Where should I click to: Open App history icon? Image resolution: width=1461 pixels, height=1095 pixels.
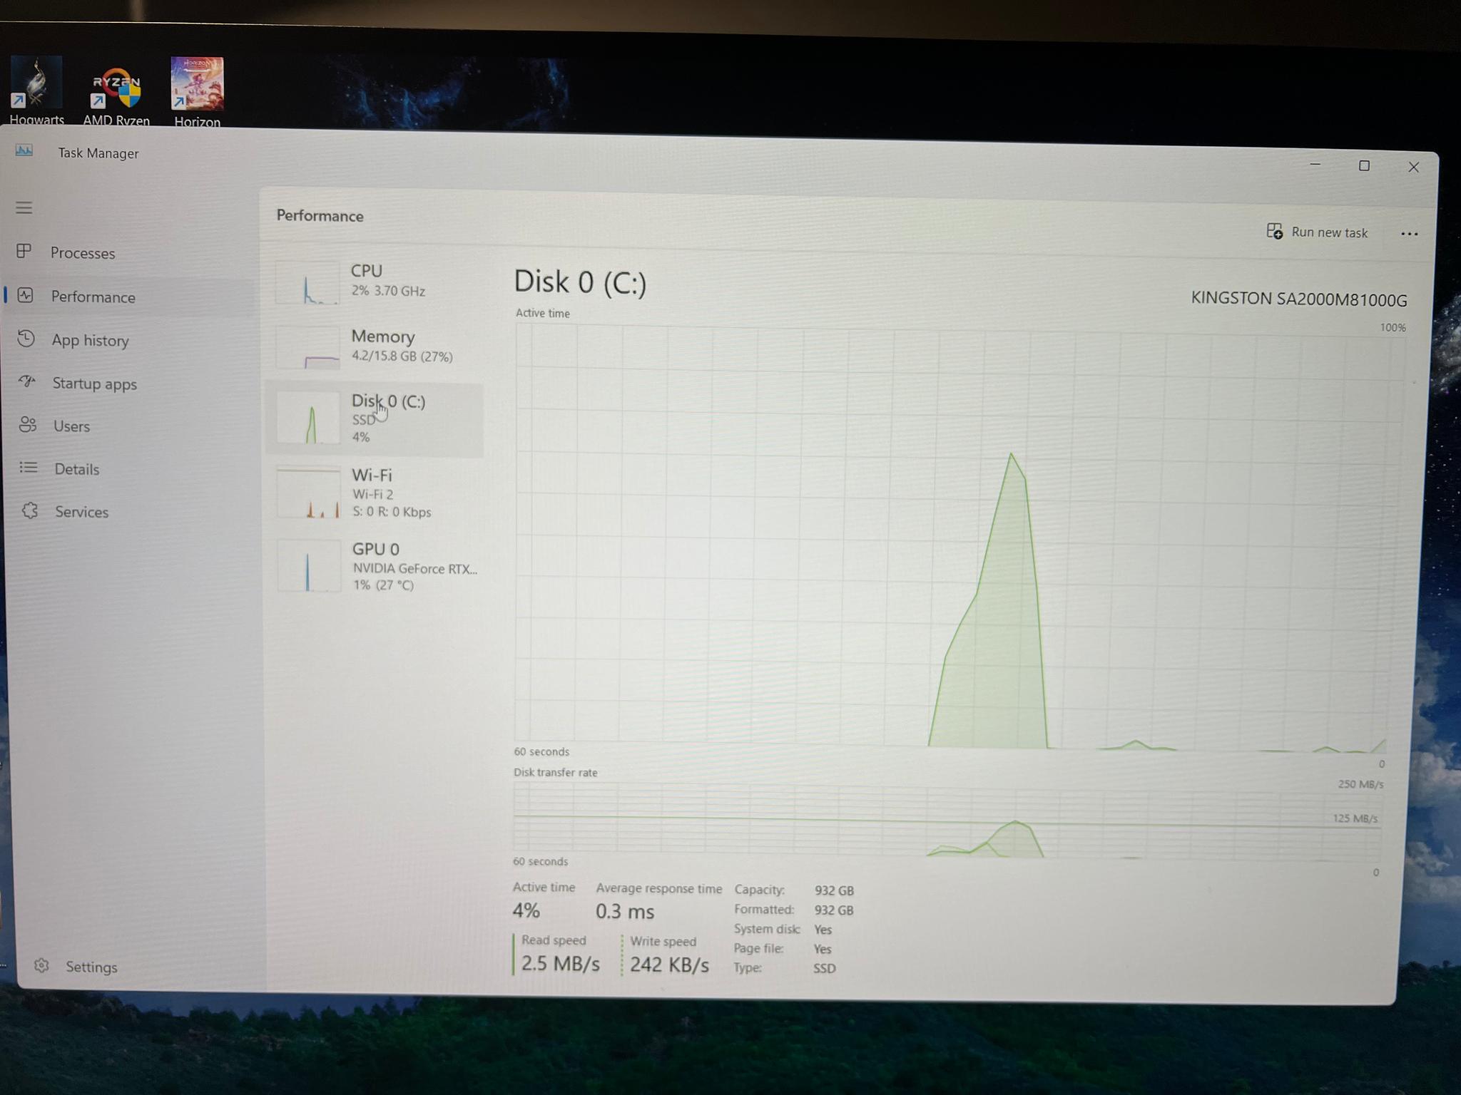pyautogui.click(x=26, y=339)
